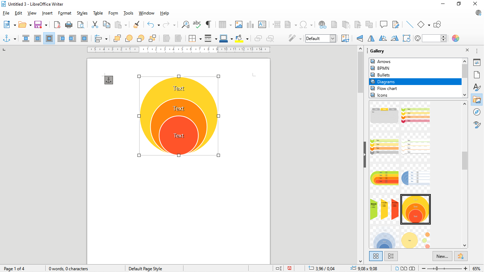The width and height of the screenshot is (491, 272).
Task: Flip the object horizontally
Action: [x=371, y=38]
